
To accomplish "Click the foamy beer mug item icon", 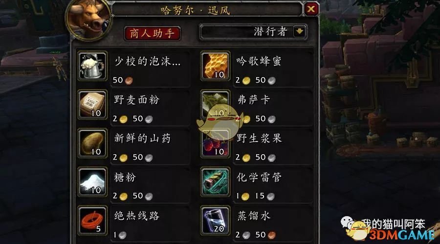I will [92, 66].
